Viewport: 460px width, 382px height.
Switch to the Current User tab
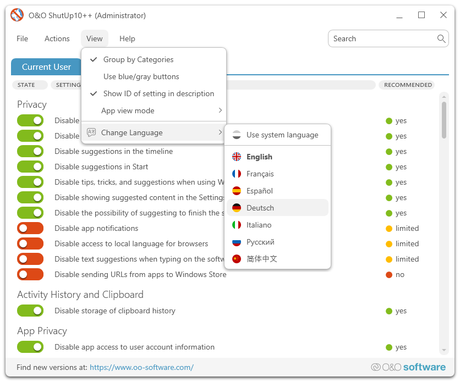click(x=46, y=67)
